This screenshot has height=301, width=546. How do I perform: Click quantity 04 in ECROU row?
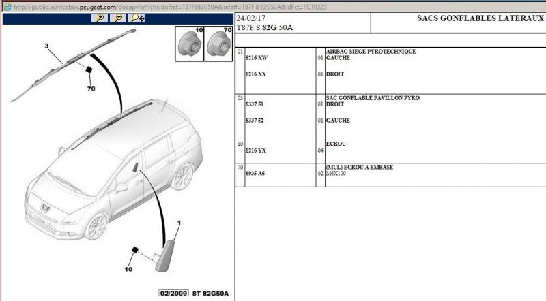tap(320, 150)
